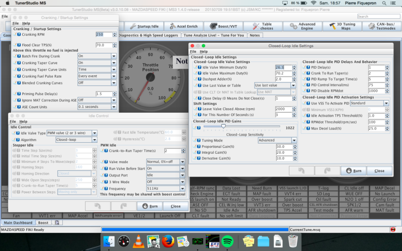The image size is (402, 251).
Task: Launch VLC from the Dock
Action: [x=139, y=241]
